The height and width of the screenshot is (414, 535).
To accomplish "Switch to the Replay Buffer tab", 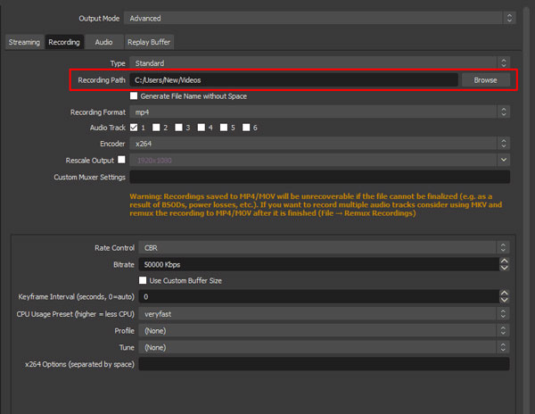I will coord(149,42).
